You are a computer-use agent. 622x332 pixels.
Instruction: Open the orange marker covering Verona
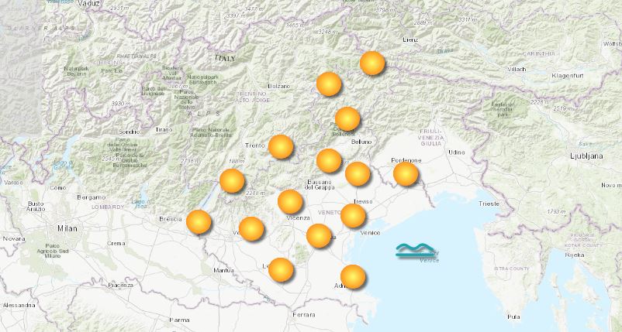pos(251,229)
